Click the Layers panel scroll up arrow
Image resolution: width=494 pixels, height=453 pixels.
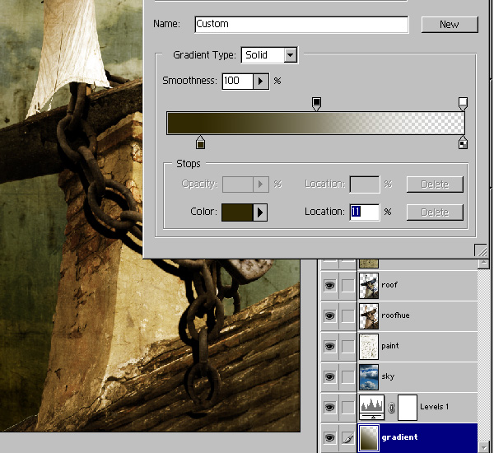(x=483, y=264)
